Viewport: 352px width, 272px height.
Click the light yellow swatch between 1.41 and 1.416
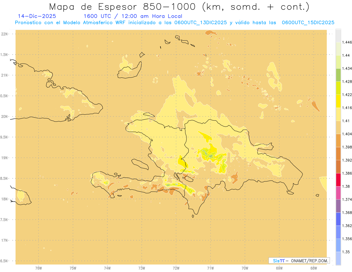point(339,114)
